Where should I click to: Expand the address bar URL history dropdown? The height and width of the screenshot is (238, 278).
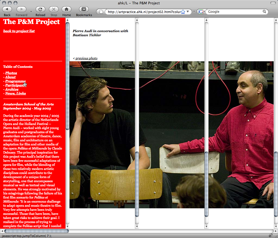188,12
